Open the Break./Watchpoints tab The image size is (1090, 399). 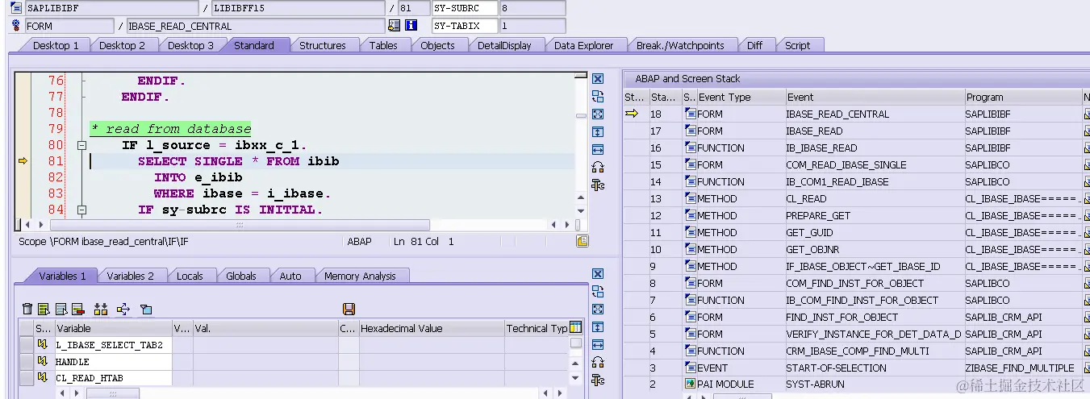click(x=680, y=45)
